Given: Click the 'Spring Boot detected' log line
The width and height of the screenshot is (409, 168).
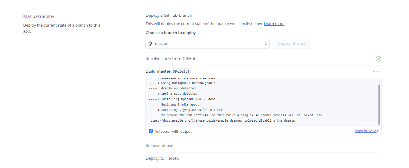Looking at the screenshot, I should (173, 94).
